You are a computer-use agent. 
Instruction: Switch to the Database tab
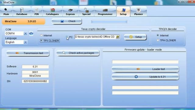click(22, 12)
